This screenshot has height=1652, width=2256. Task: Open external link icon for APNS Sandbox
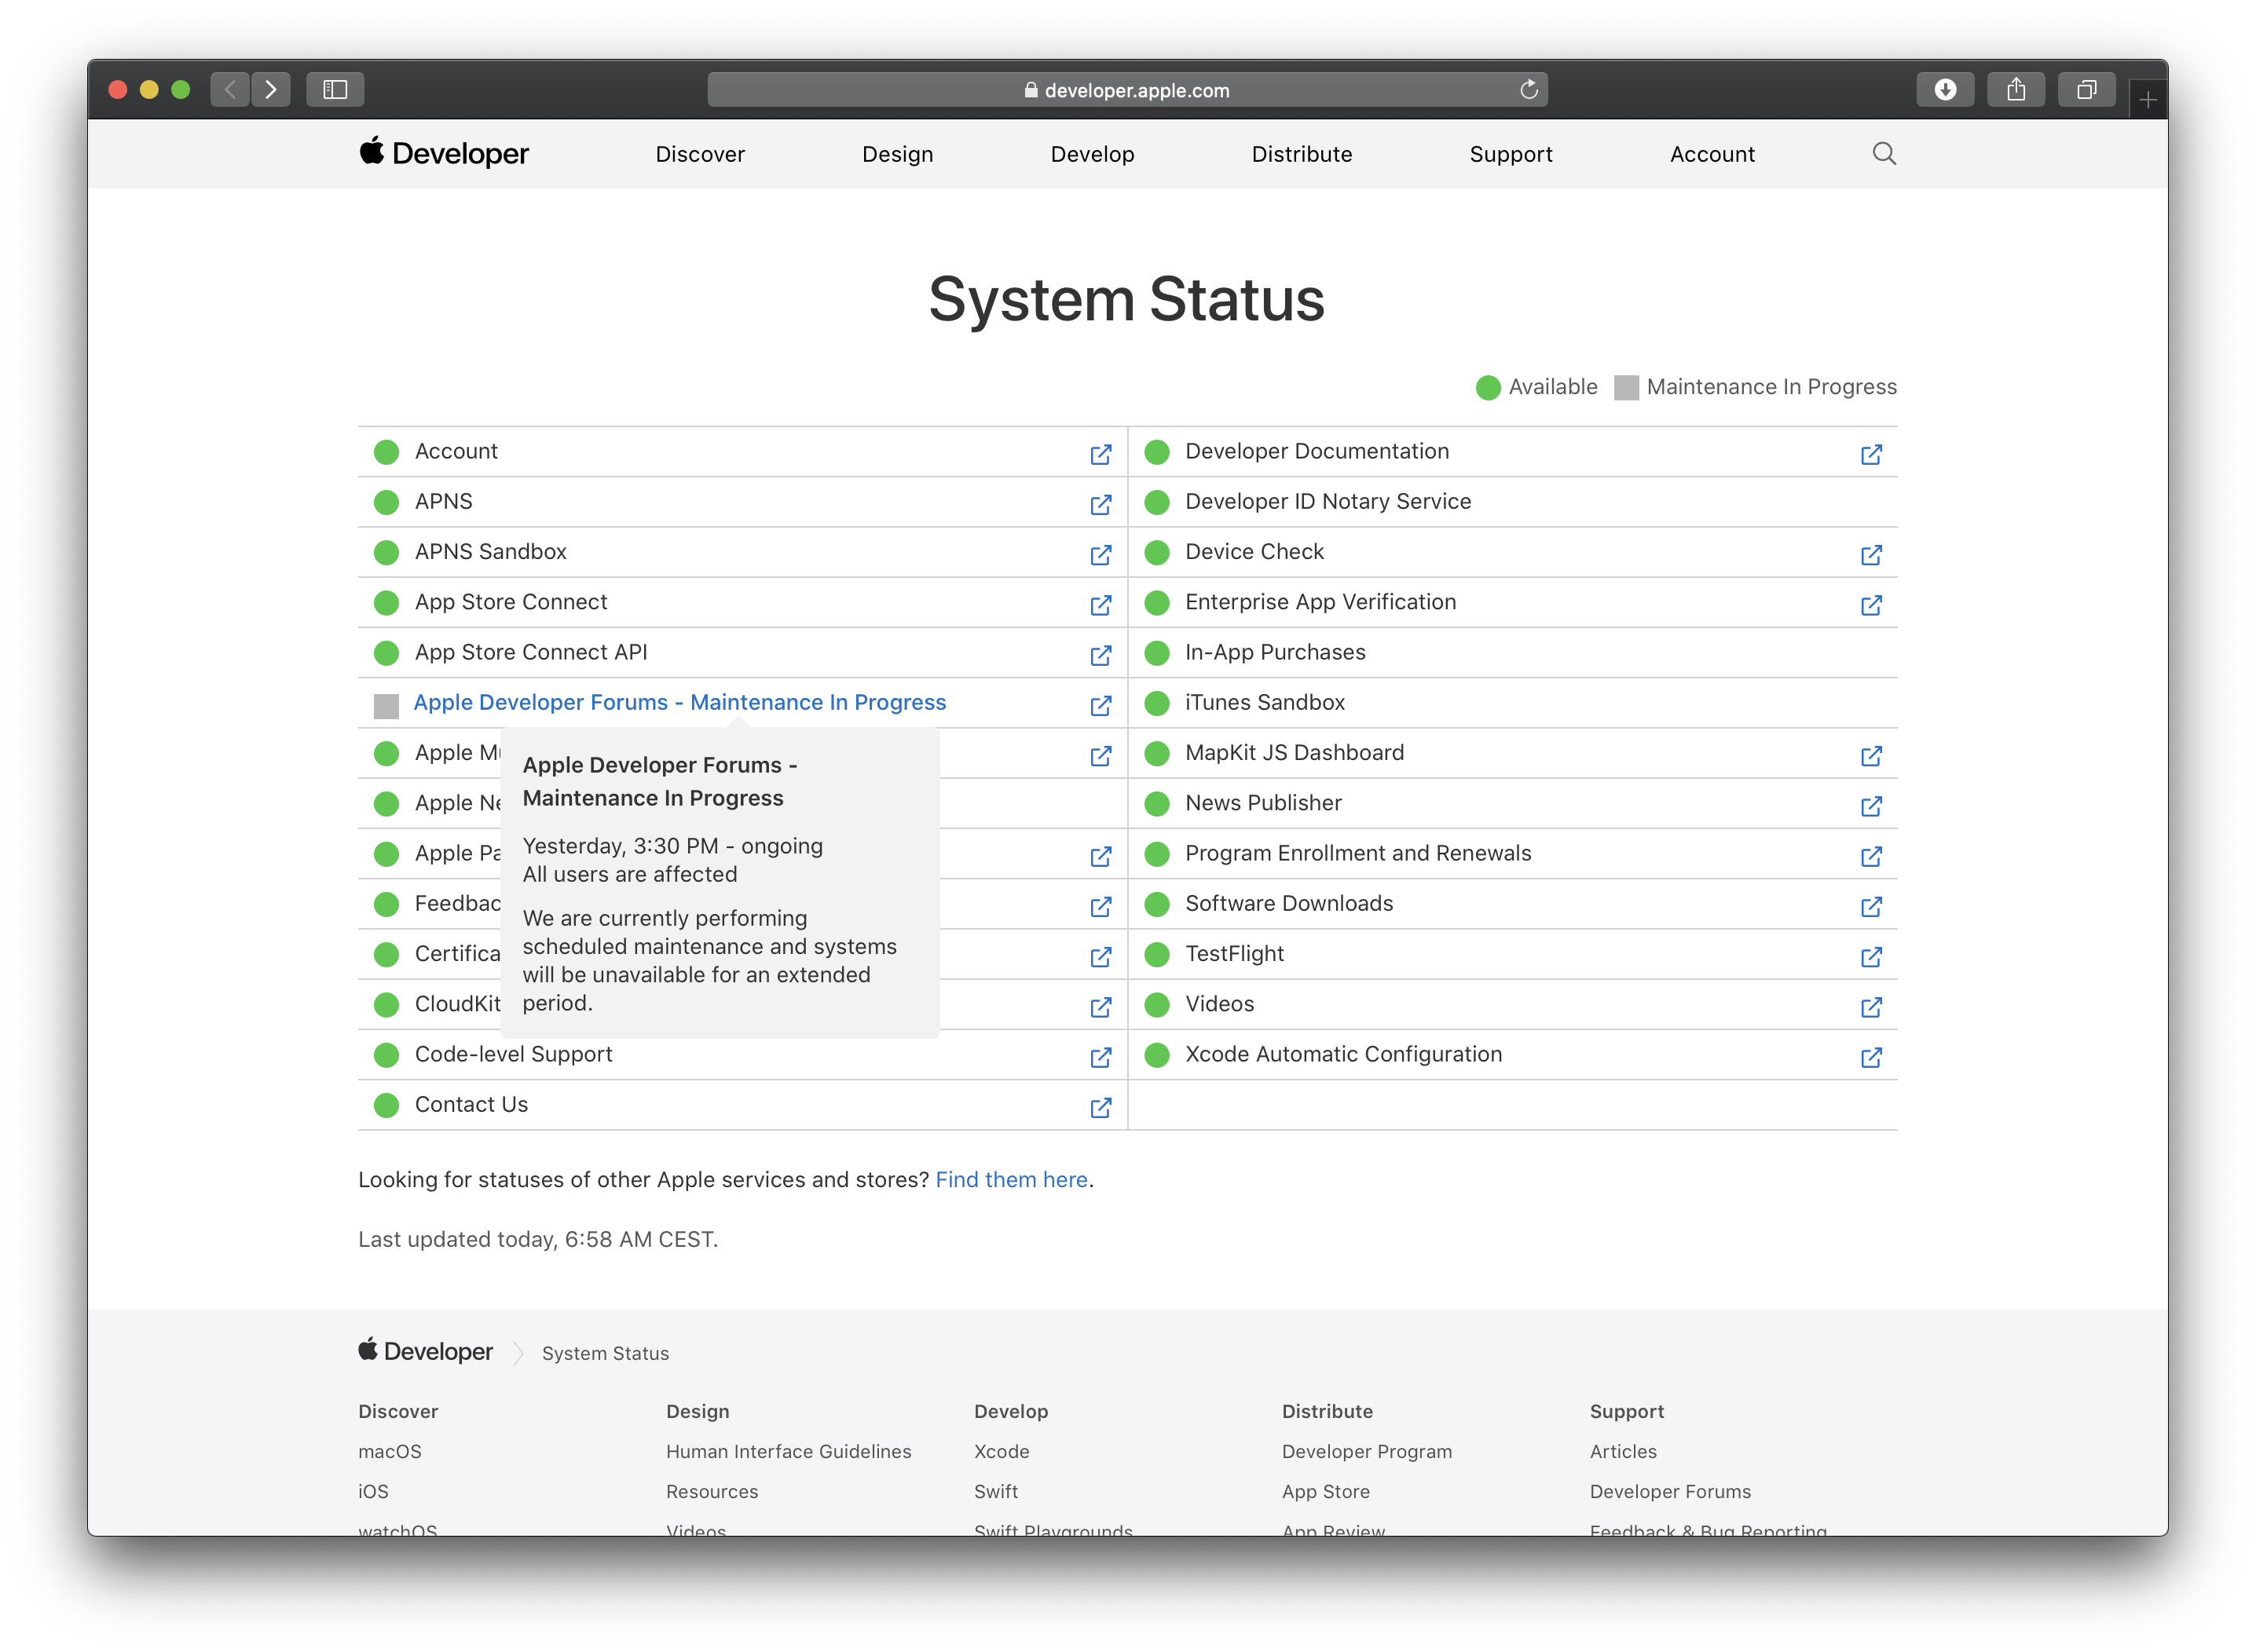click(1101, 554)
